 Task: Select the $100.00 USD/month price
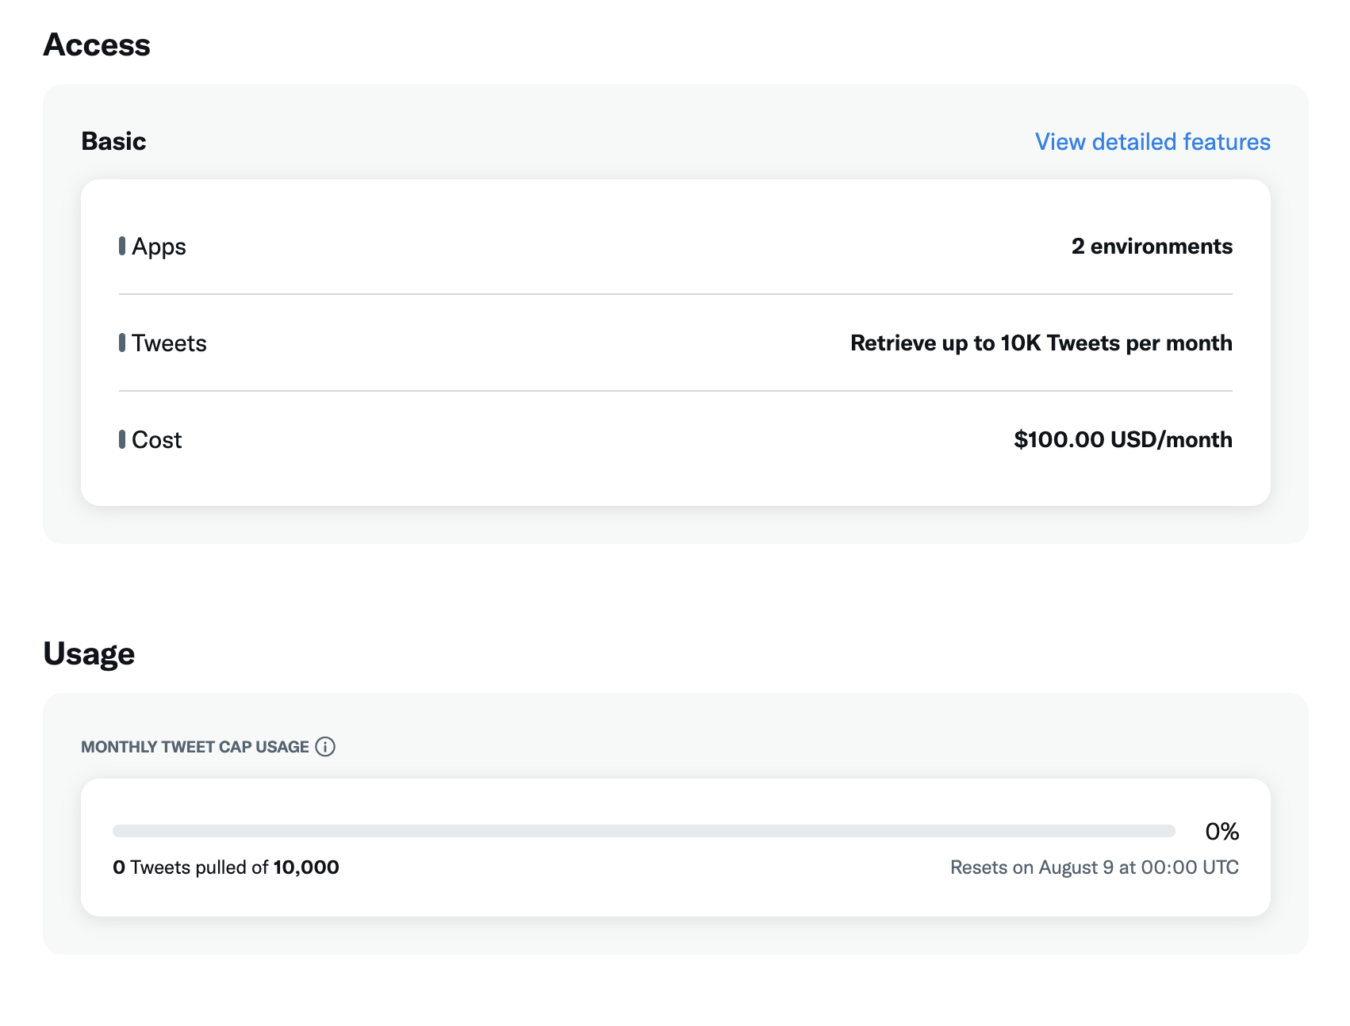(1122, 440)
